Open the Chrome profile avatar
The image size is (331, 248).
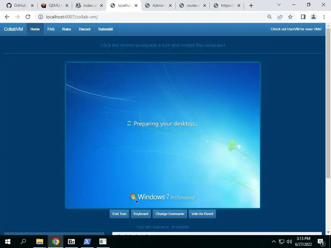[314, 17]
